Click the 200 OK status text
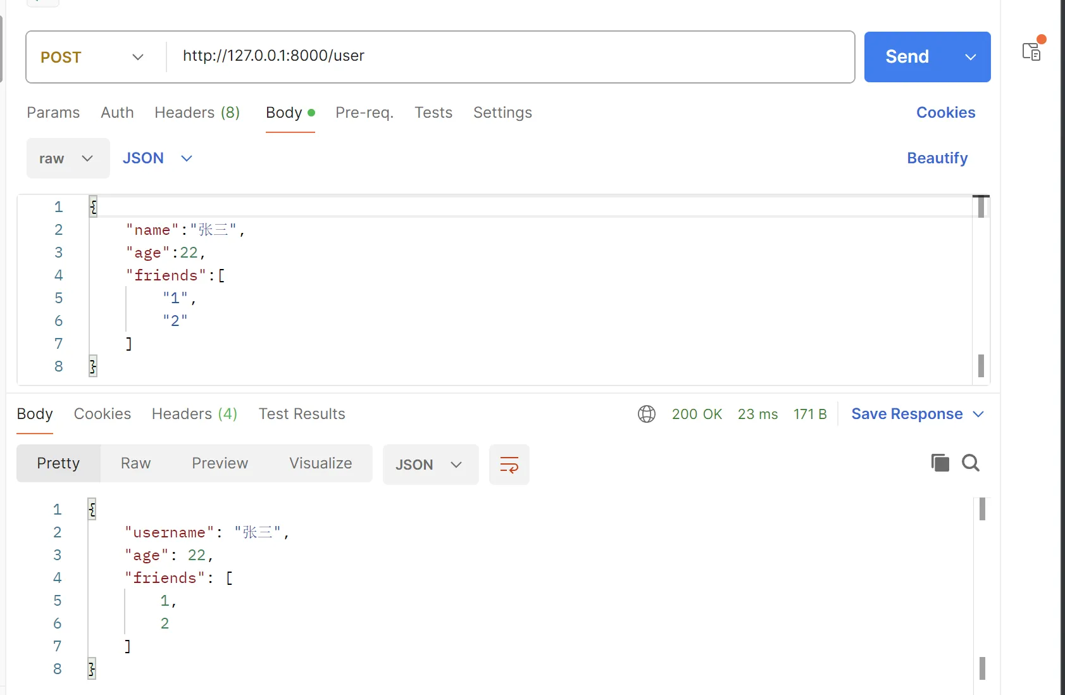This screenshot has width=1065, height=695. 697,414
